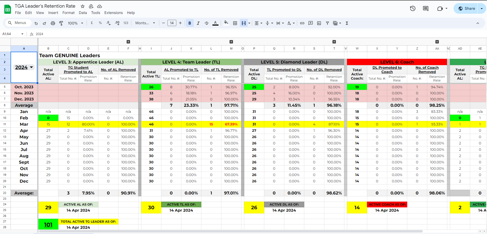Print the spreadsheet
The height and width of the screenshot is (234, 487).
click(x=53, y=23)
